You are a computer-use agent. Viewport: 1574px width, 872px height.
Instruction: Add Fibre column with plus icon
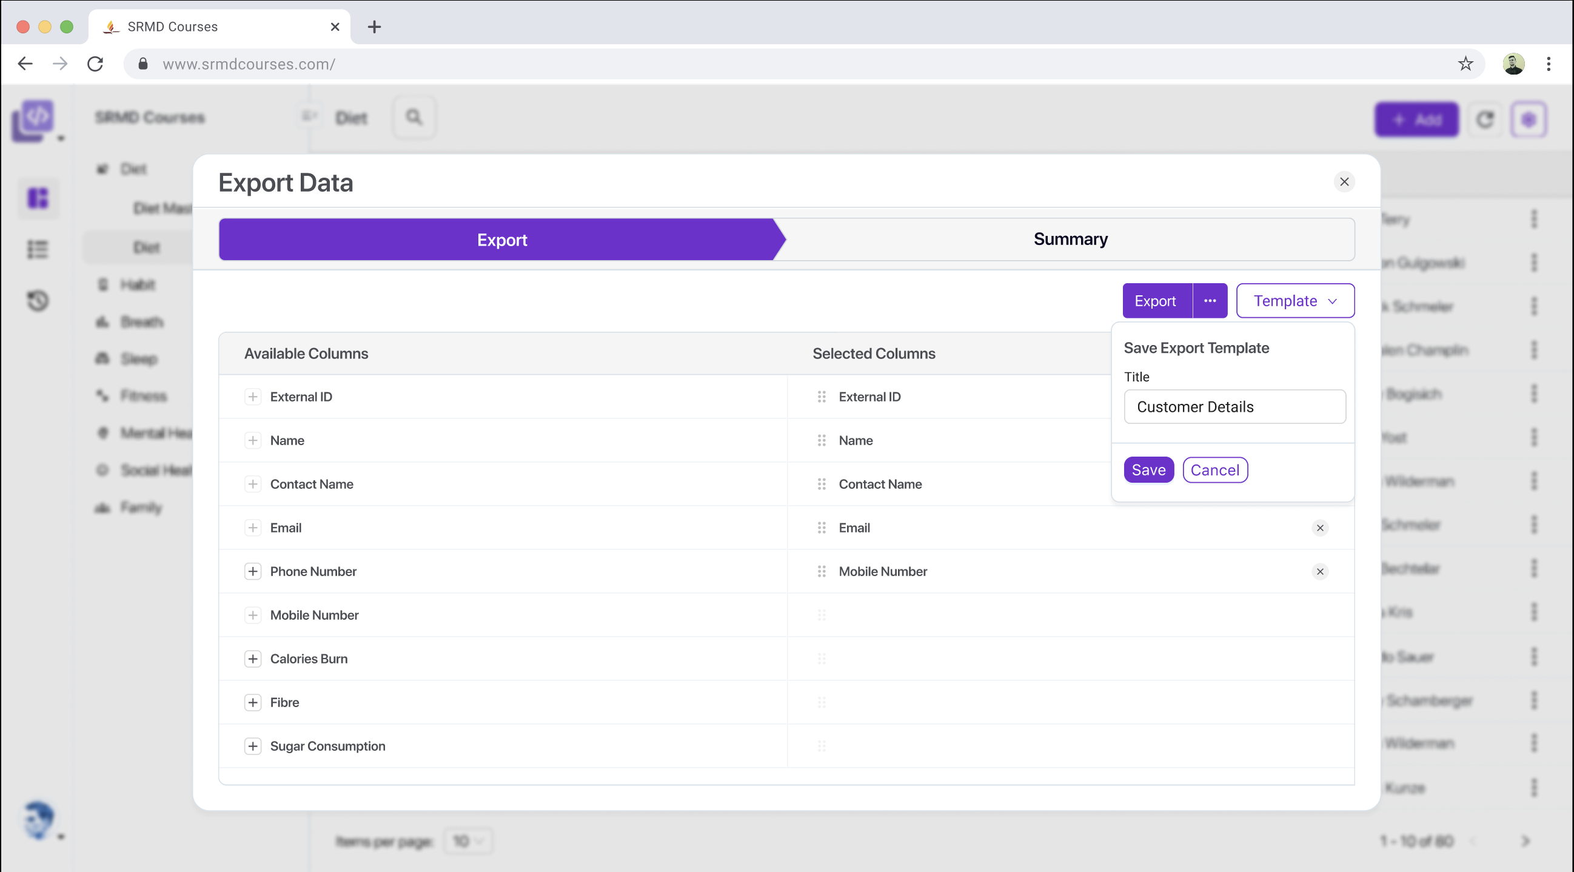tap(253, 703)
